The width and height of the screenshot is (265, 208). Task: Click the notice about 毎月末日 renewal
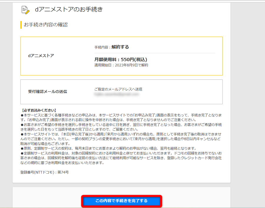(x=108, y=148)
